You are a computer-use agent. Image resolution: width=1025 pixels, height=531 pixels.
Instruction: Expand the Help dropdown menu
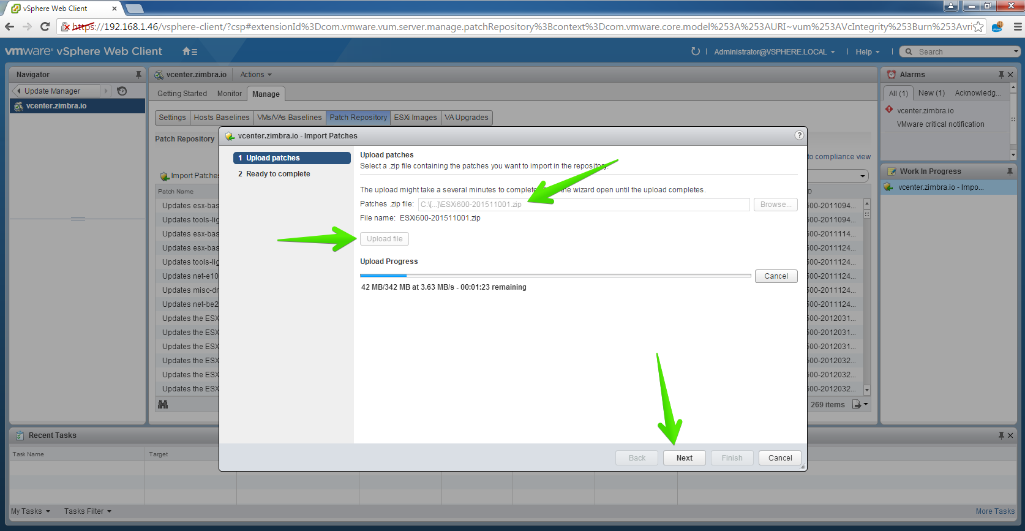(868, 52)
